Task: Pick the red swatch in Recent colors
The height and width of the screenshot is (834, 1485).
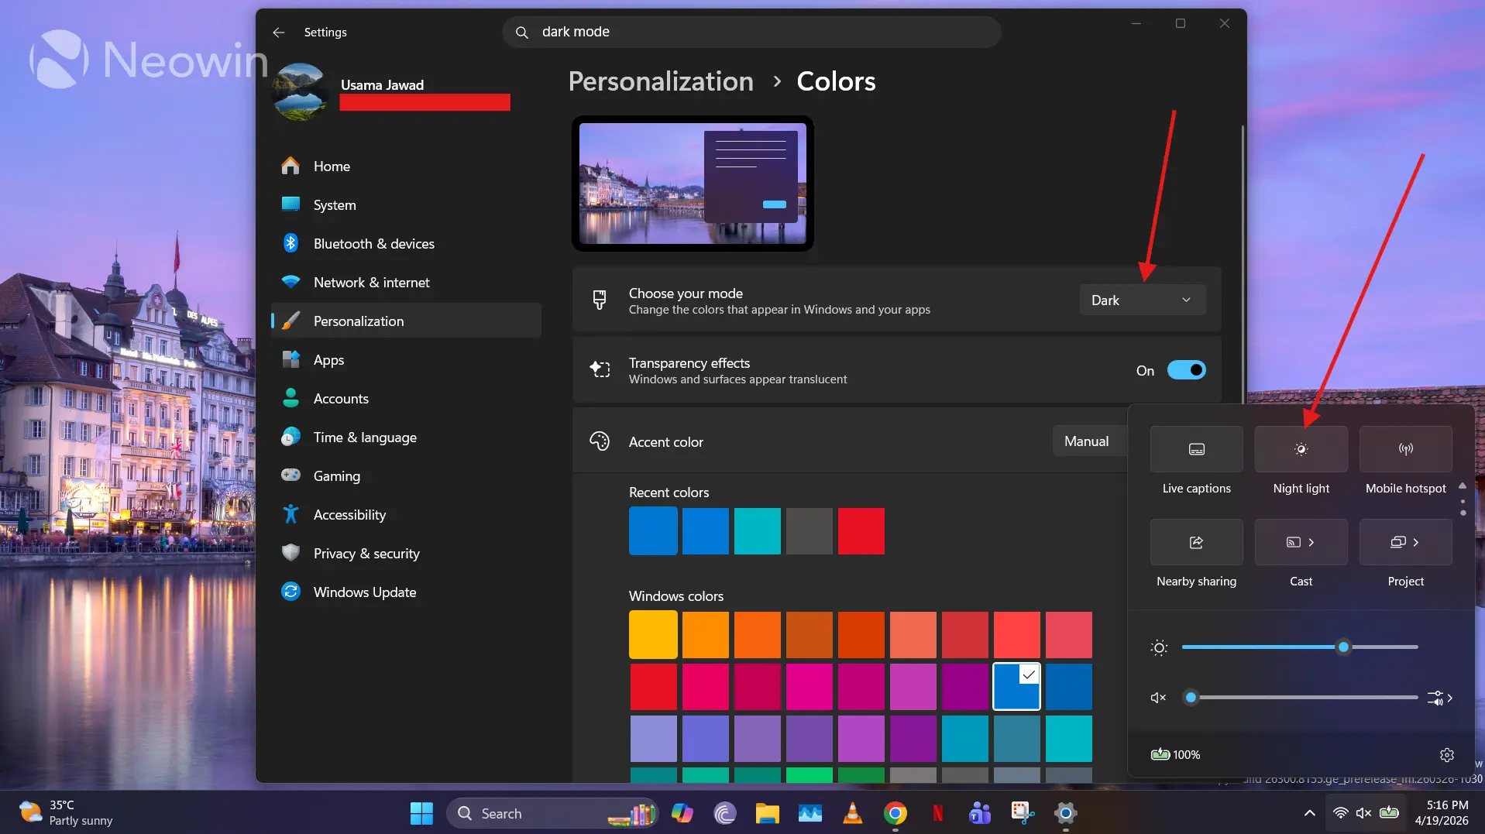Action: click(861, 531)
